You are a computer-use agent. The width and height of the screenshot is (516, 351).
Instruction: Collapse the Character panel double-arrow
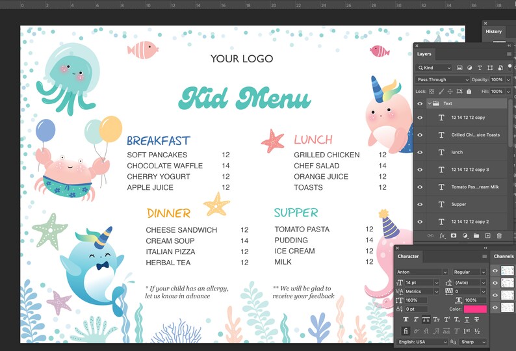pos(485,248)
